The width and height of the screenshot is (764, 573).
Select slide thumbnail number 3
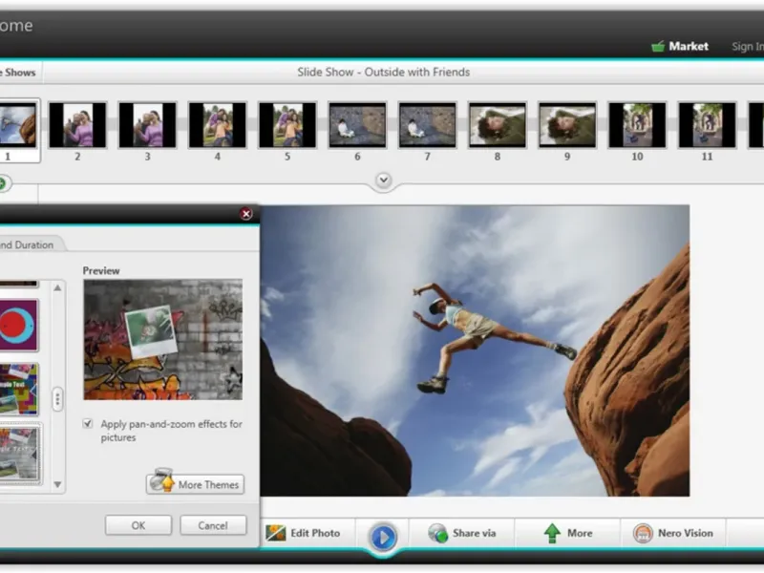148,125
